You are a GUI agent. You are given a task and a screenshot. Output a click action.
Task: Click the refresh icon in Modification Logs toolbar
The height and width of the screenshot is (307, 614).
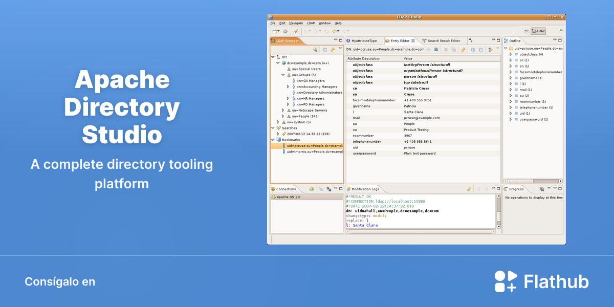tap(469, 189)
